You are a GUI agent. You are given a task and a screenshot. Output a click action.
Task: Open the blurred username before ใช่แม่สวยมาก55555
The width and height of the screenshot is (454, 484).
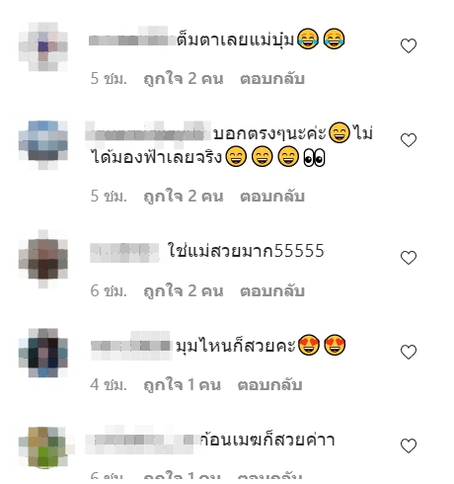click(x=124, y=252)
